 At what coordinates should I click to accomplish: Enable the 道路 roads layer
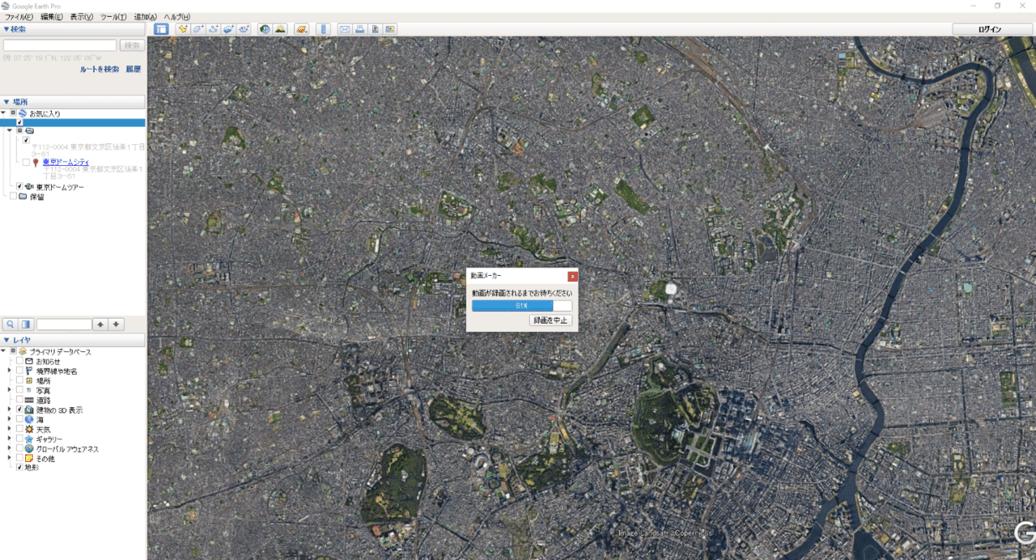click(19, 400)
